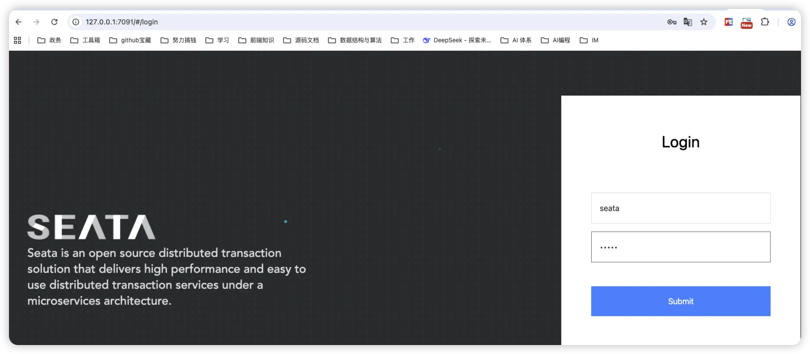
Task: Focus the address bar URL 127.0.0.1:7091/#/login
Action: click(x=122, y=22)
